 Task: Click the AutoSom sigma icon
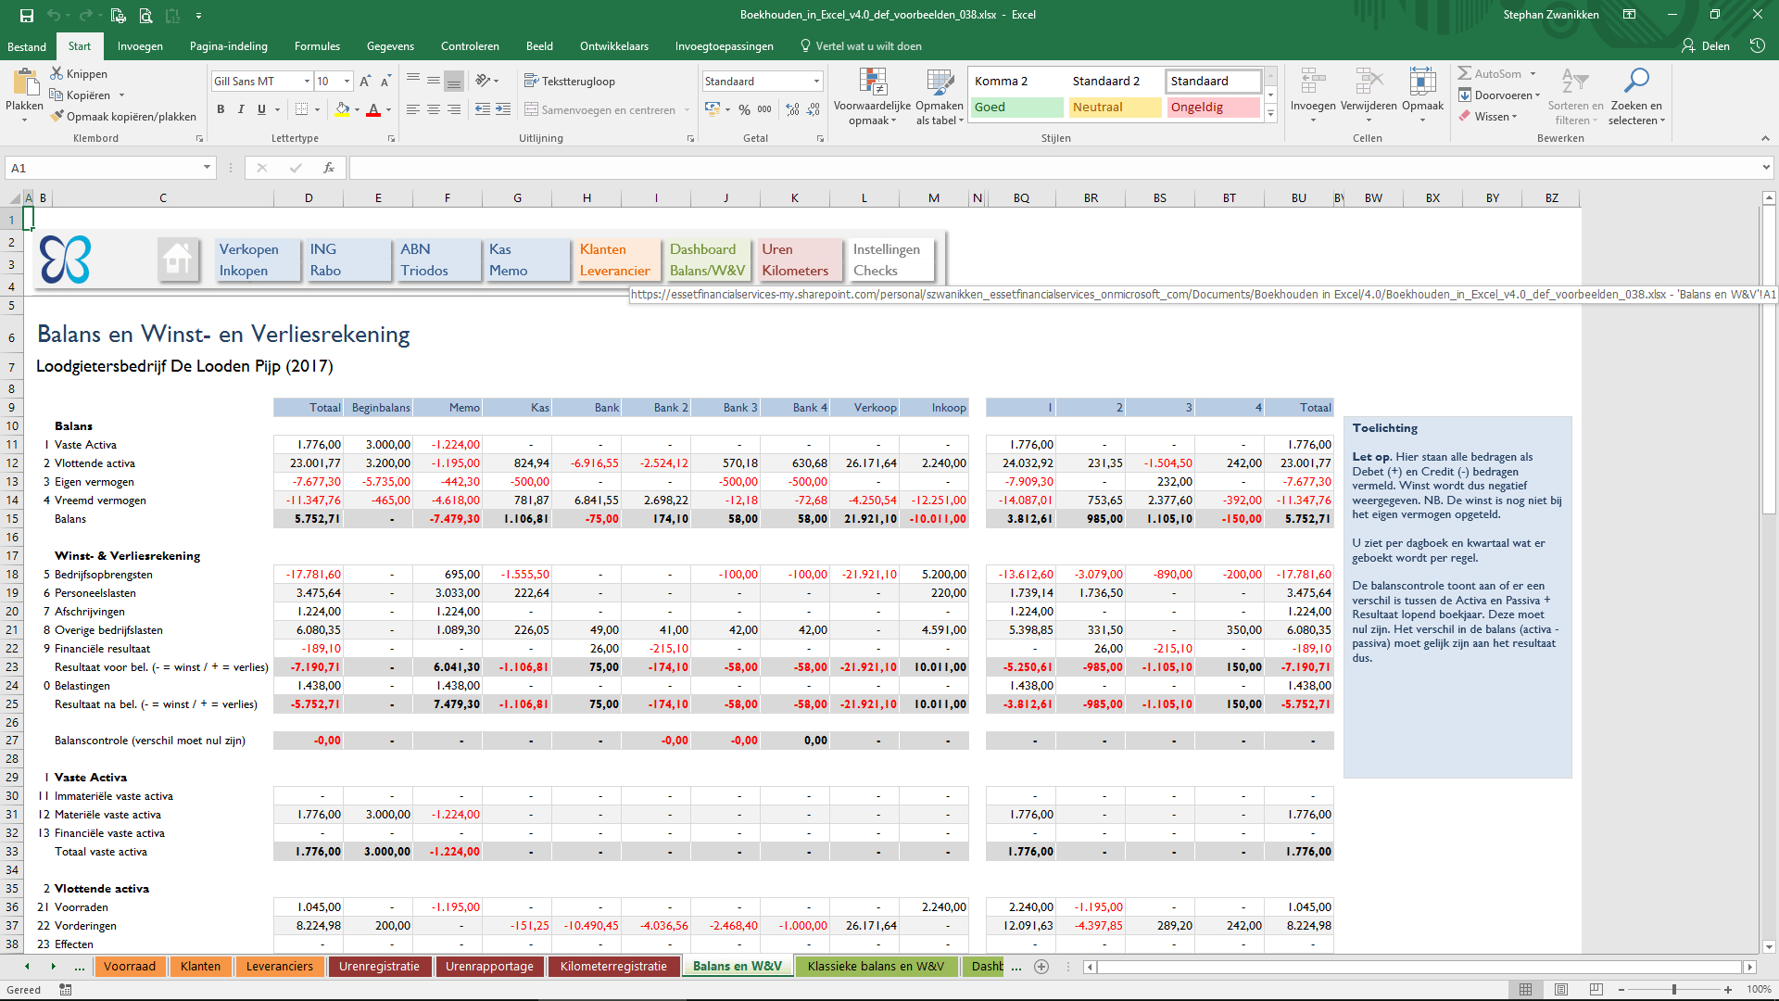click(x=1465, y=73)
